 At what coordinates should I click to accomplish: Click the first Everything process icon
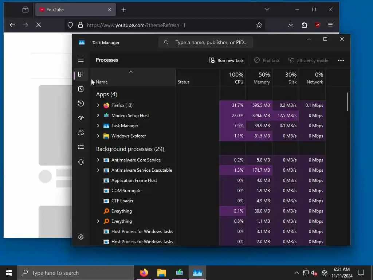[x=106, y=211]
